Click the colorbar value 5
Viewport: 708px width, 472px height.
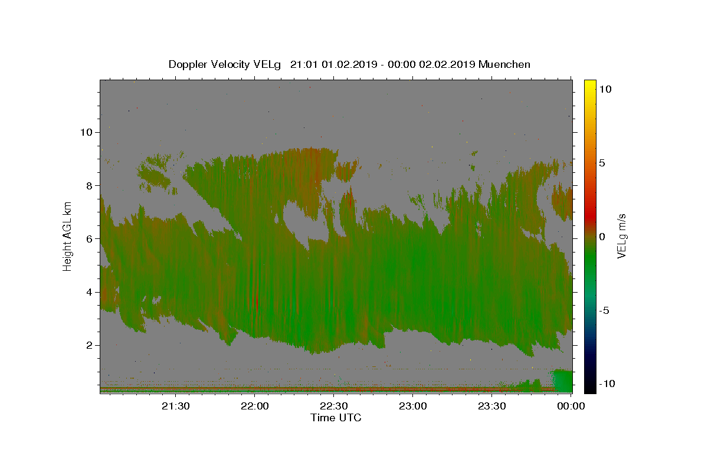(x=602, y=163)
